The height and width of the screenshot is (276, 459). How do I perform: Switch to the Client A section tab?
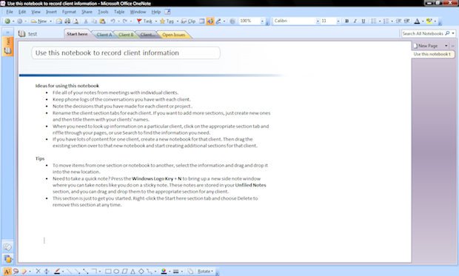(x=104, y=35)
